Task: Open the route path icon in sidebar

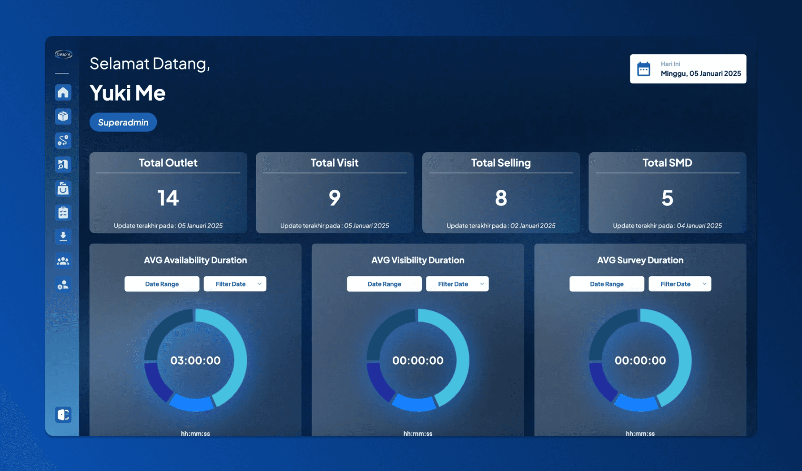Action: click(63, 140)
